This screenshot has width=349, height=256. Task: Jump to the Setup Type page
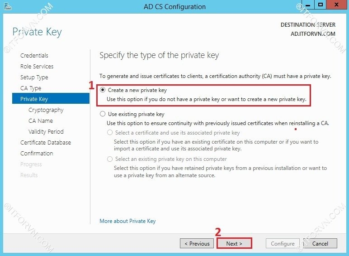[x=34, y=77]
